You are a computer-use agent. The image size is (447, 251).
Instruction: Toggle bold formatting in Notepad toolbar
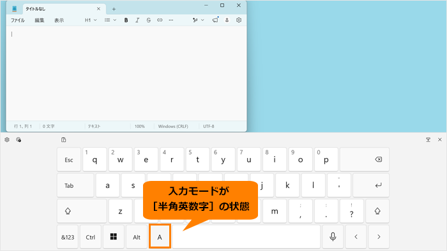point(126,20)
